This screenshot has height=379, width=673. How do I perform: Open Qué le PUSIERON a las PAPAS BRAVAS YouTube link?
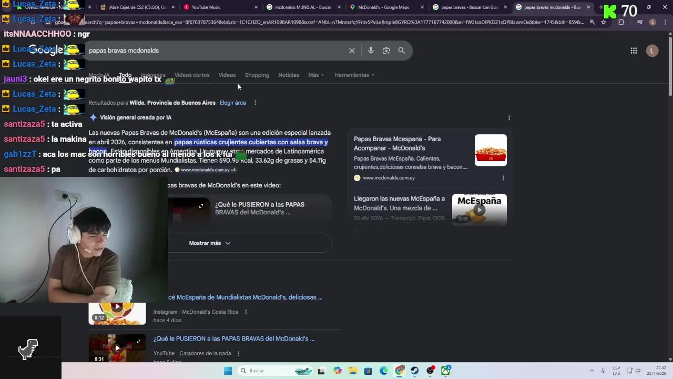point(234,338)
